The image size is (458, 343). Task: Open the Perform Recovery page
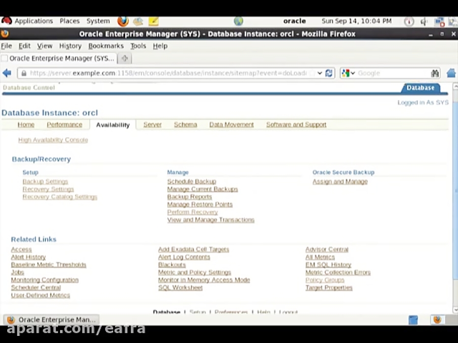[192, 212]
